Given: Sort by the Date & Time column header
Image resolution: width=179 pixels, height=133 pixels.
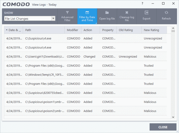Looking at the screenshot, I should (x=14, y=30).
